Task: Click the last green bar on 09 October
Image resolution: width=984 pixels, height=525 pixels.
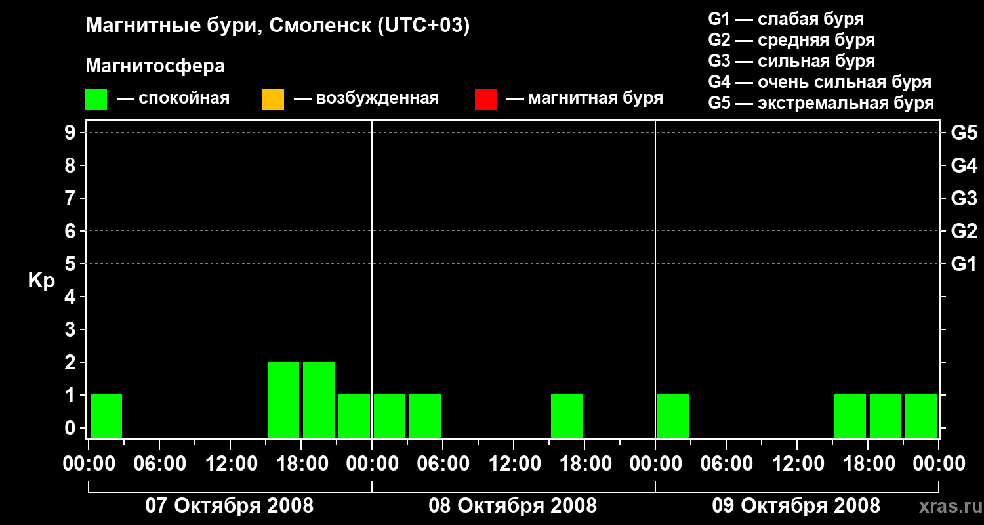Action: click(921, 416)
